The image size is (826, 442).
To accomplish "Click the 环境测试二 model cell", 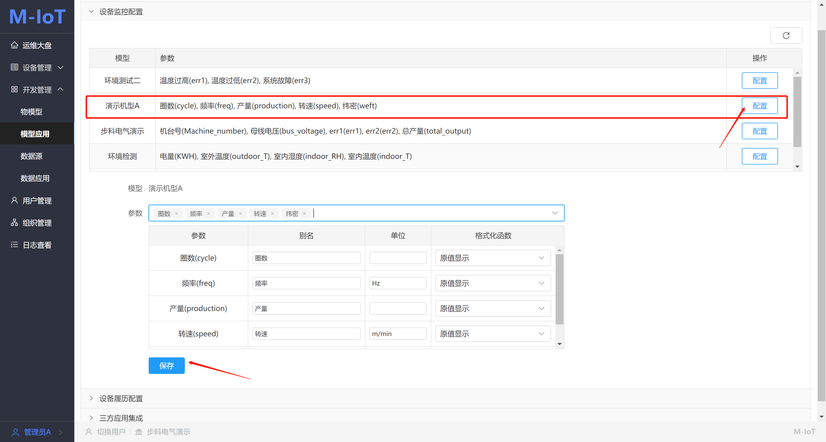I will (x=123, y=80).
